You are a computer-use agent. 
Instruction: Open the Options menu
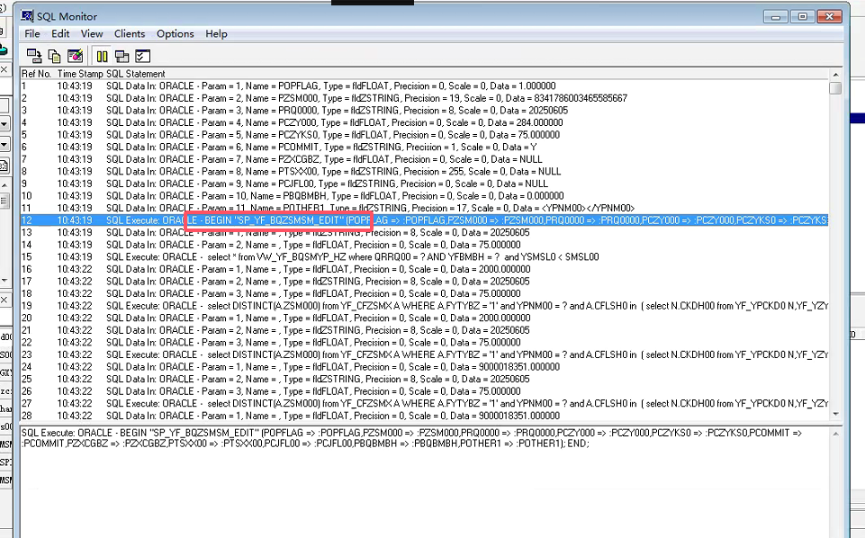click(x=175, y=33)
